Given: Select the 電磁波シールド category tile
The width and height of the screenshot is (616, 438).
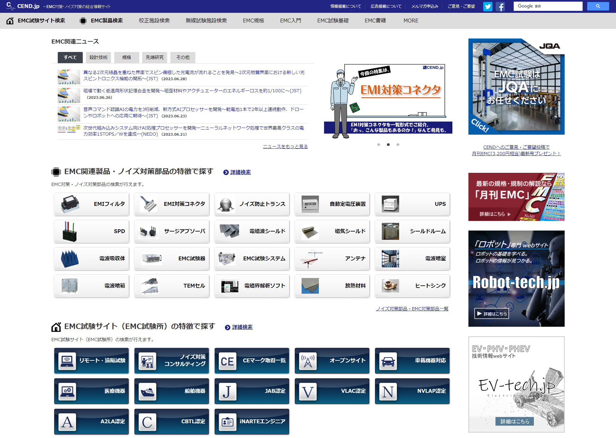Looking at the screenshot, I should pos(252,231).
